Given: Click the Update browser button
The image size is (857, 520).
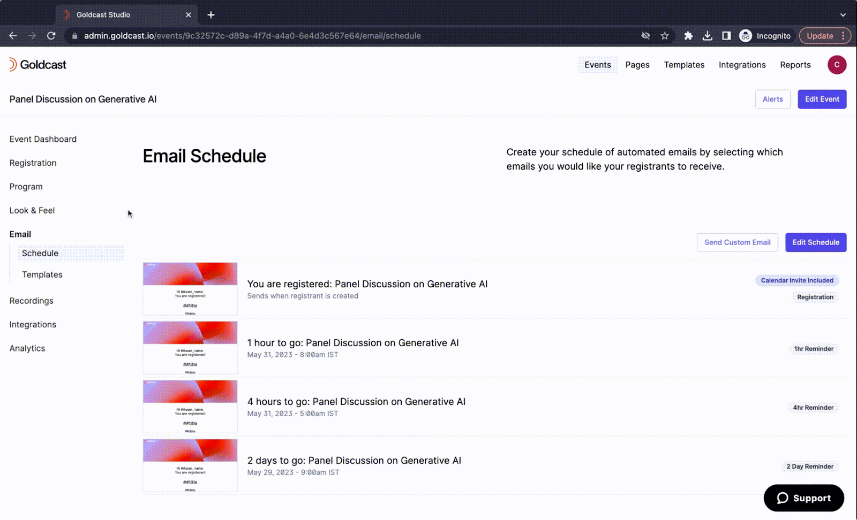Looking at the screenshot, I should pyautogui.click(x=825, y=36).
